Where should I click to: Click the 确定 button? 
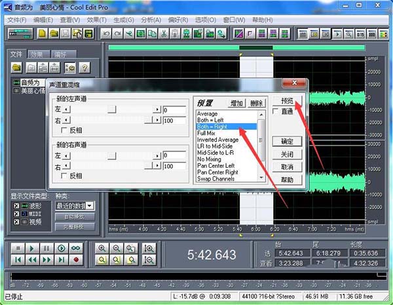[x=287, y=141]
